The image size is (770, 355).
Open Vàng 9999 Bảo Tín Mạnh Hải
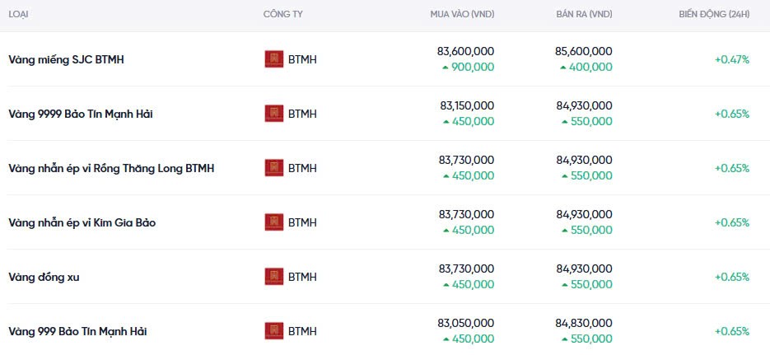tap(80, 114)
